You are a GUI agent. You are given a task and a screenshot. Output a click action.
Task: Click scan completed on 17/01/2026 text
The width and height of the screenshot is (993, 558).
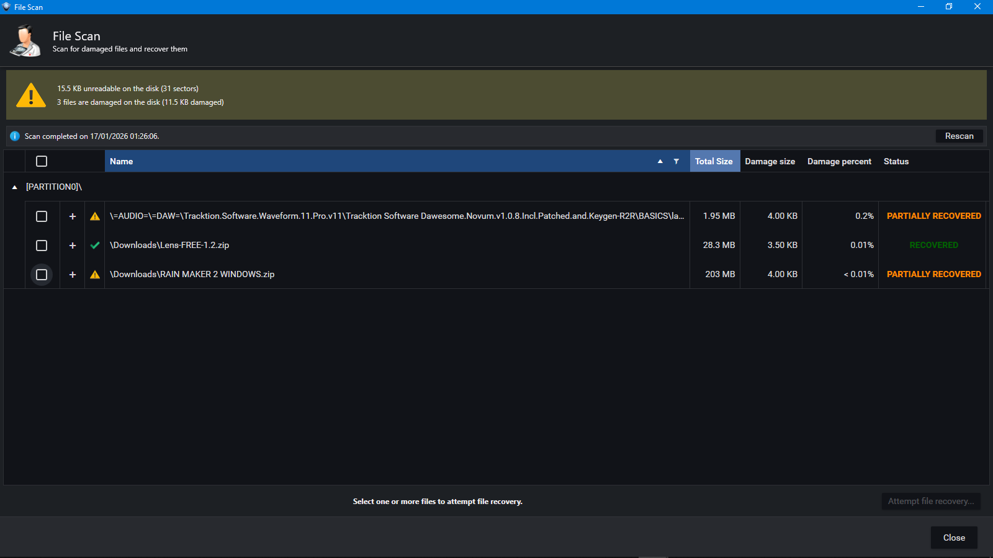click(92, 136)
